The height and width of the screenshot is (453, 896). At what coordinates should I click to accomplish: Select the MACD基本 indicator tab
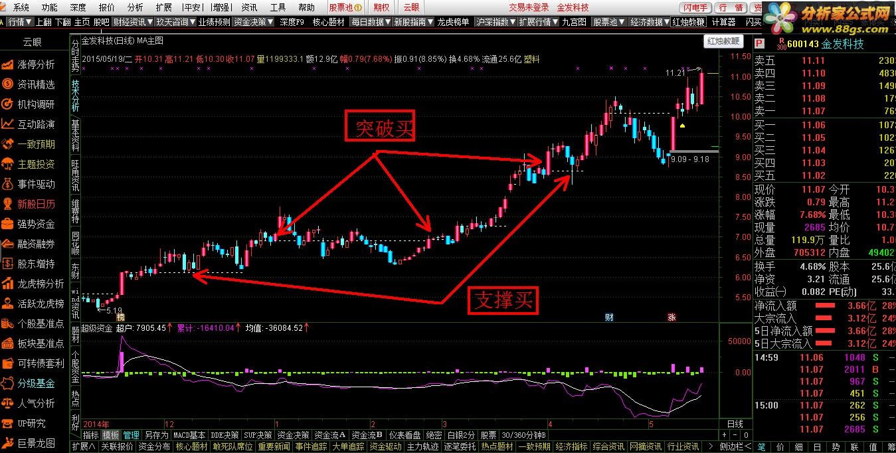pos(189,435)
